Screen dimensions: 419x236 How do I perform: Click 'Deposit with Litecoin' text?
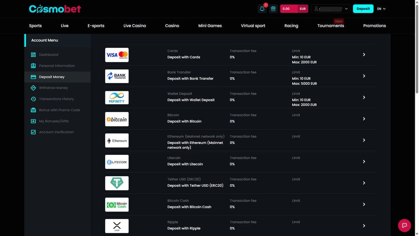tap(185, 164)
